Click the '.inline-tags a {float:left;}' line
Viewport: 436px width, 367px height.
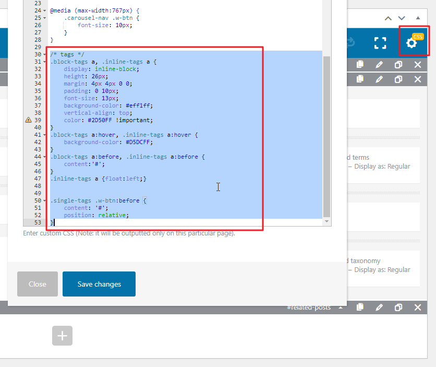click(x=98, y=179)
